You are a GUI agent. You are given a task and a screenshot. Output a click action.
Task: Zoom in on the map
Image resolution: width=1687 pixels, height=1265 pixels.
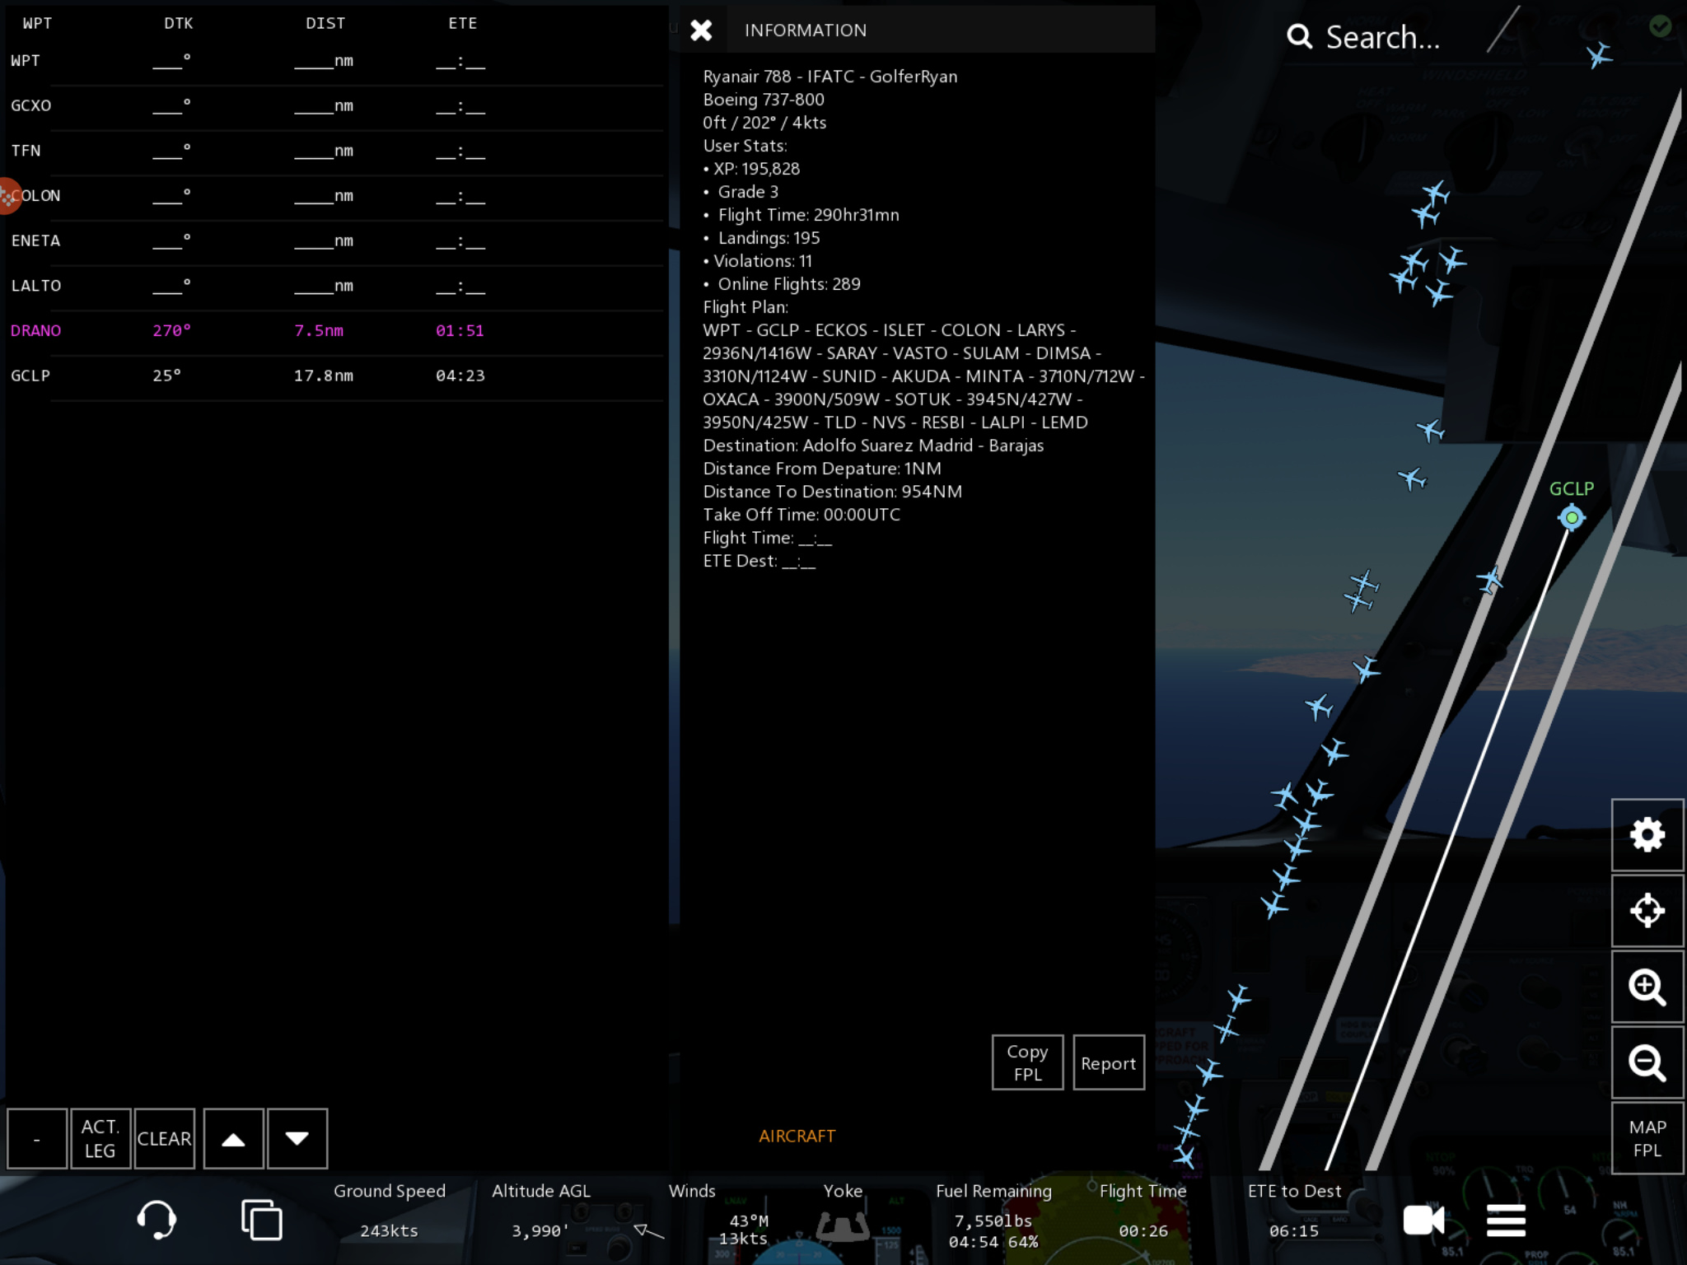(x=1647, y=987)
